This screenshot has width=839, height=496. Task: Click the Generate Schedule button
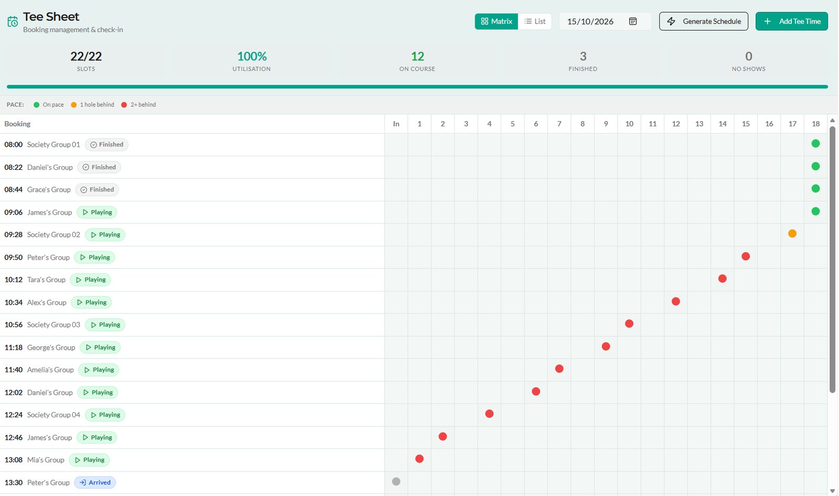tap(704, 21)
